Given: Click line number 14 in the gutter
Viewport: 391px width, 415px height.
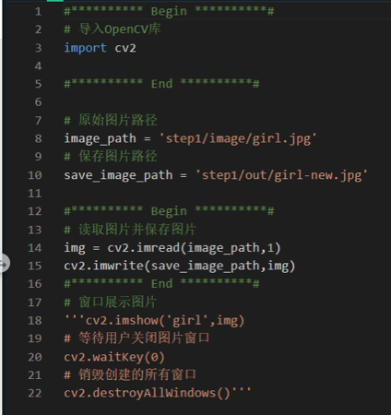Looking at the screenshot, I should click(x=35, y=248).
